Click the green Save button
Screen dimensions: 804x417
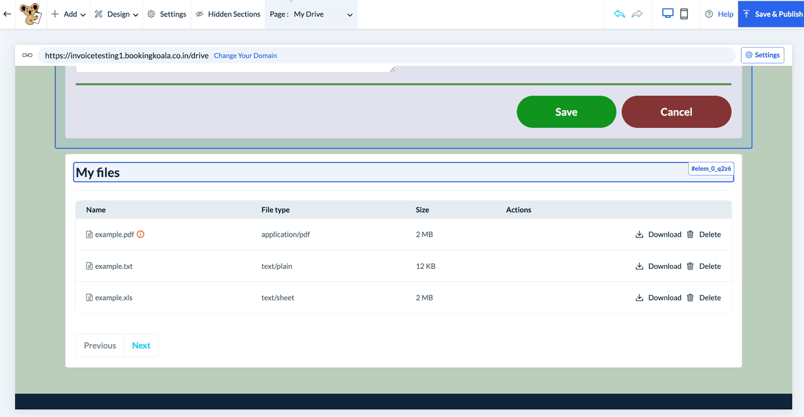coord(567,111)
